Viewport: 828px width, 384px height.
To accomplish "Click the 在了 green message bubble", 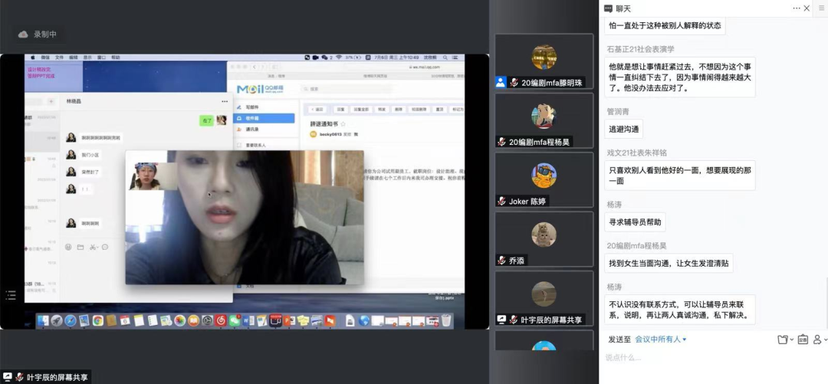I will pyautogui.click(x=206, y=120).
